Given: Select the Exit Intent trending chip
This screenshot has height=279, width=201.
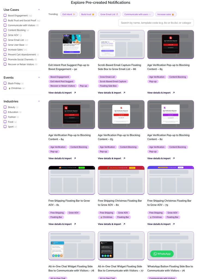Looking at the screenshot, I should click(69, 14).
